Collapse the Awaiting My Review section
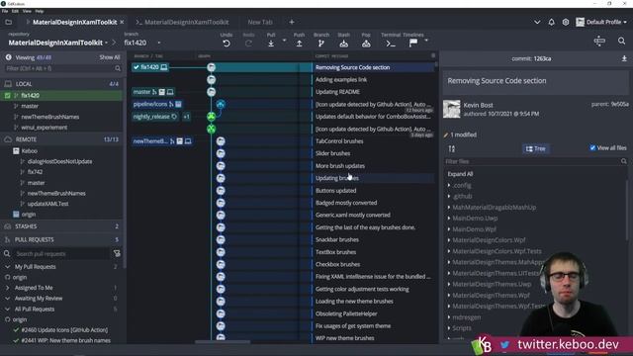633x356 pixels. coord(8,299)
